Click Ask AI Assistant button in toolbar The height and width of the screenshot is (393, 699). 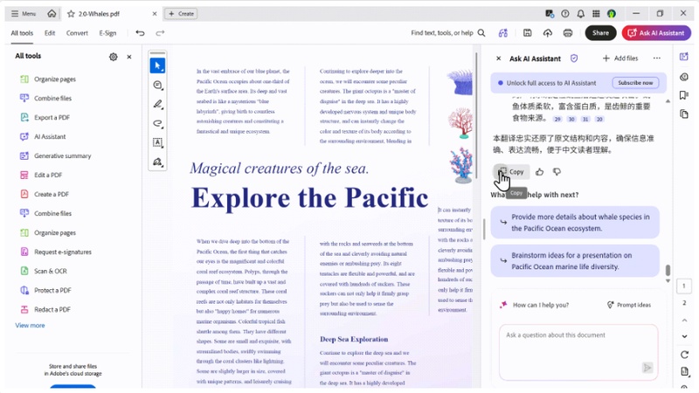coord(656,33)
